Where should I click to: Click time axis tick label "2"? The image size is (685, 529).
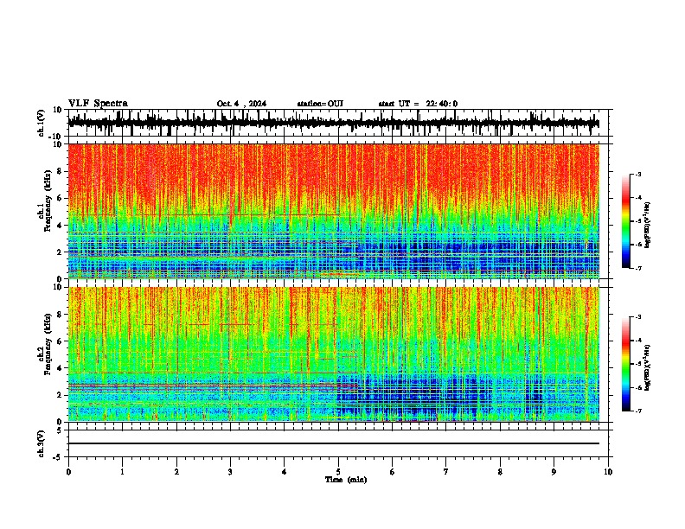pos(176,472)
